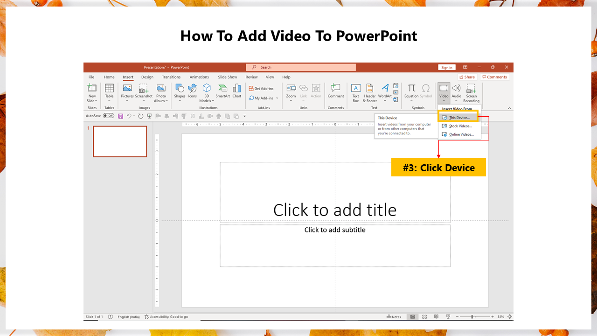
Task: Click the Chart icon
Action: 237,88
